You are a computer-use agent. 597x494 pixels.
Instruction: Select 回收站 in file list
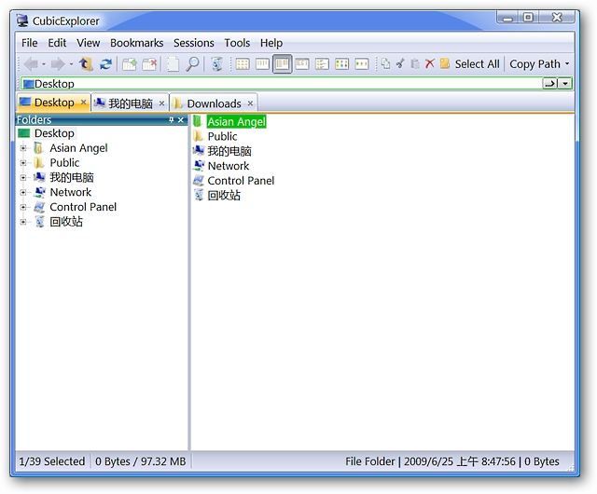click(x=224, y=196)
